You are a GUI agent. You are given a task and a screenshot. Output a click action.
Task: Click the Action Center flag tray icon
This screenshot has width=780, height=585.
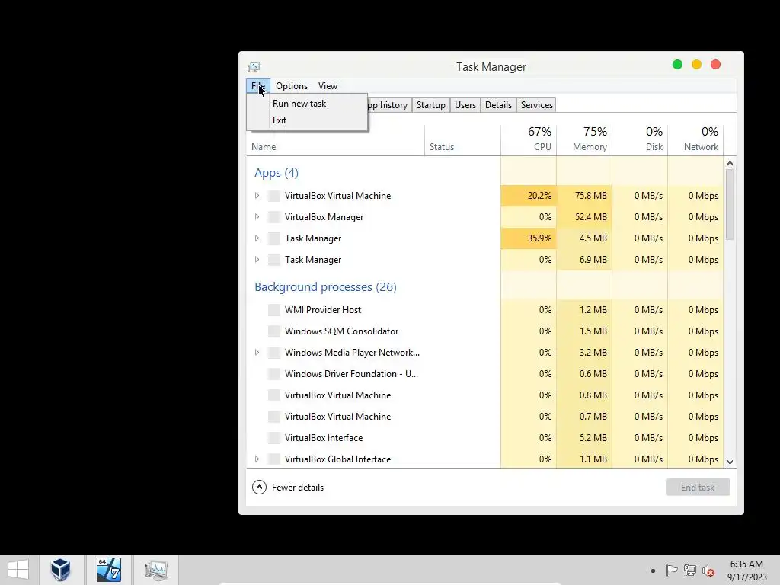(671, 571)
